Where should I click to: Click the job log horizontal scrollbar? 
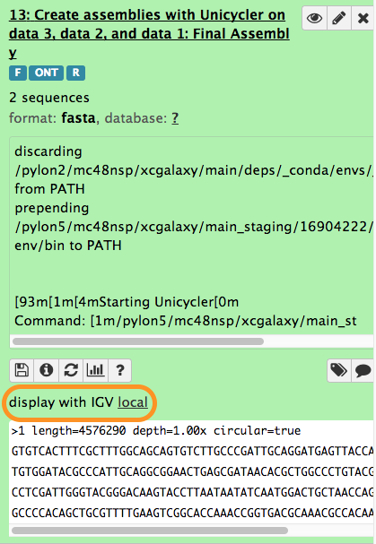point(138,341)
